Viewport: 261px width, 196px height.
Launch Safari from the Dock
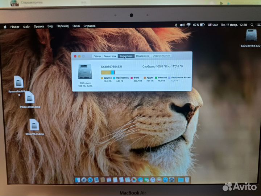coord(90,180)
